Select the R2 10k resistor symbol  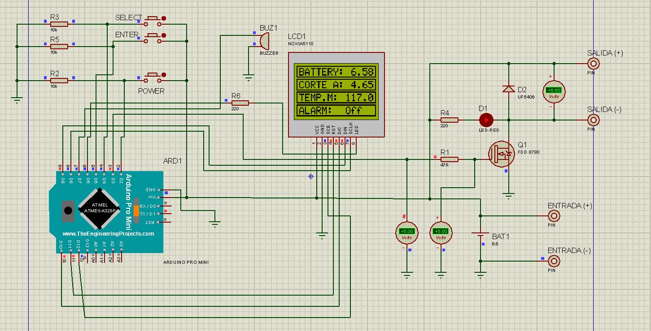[59, 80]
